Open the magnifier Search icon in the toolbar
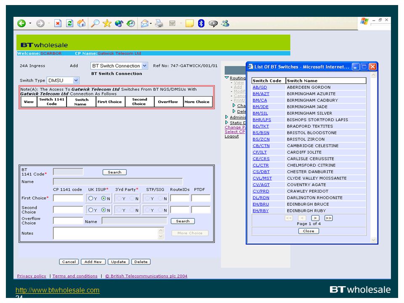Screen dimensions: 404x303 [95, 24]
